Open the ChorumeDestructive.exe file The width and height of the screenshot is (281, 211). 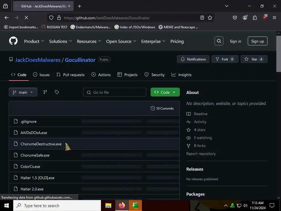[x=41, y=144]
